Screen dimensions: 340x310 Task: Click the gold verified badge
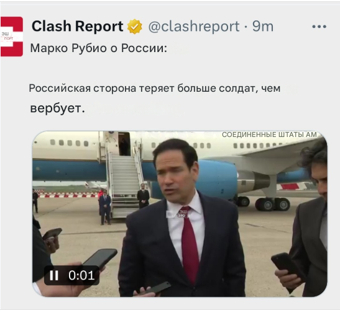(135, 27)
